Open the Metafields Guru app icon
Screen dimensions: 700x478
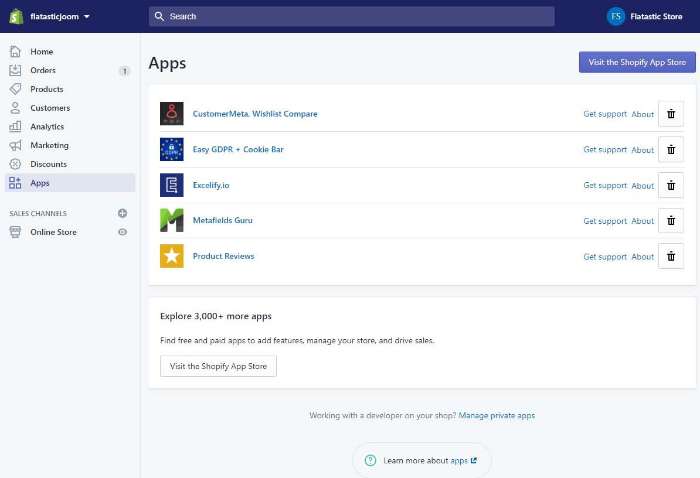[x=172, y=220]
